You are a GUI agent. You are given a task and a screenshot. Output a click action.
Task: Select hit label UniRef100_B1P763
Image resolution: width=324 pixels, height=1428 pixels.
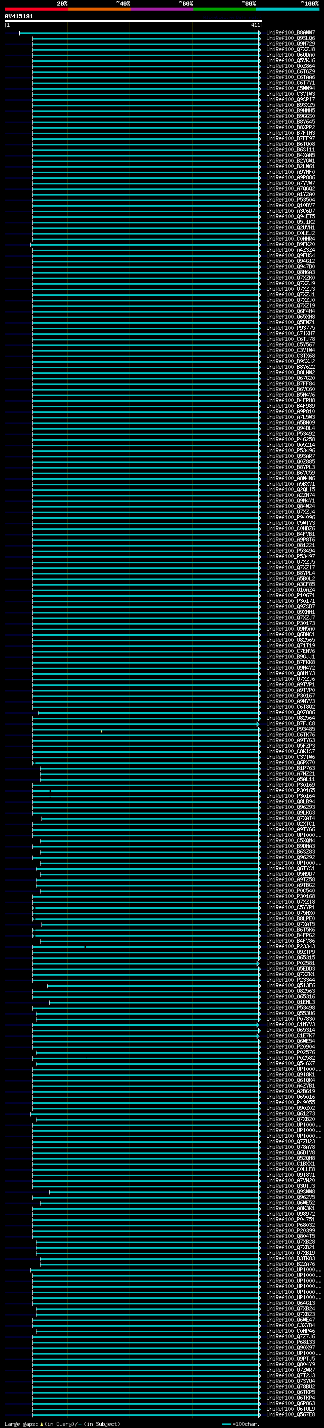291,768
